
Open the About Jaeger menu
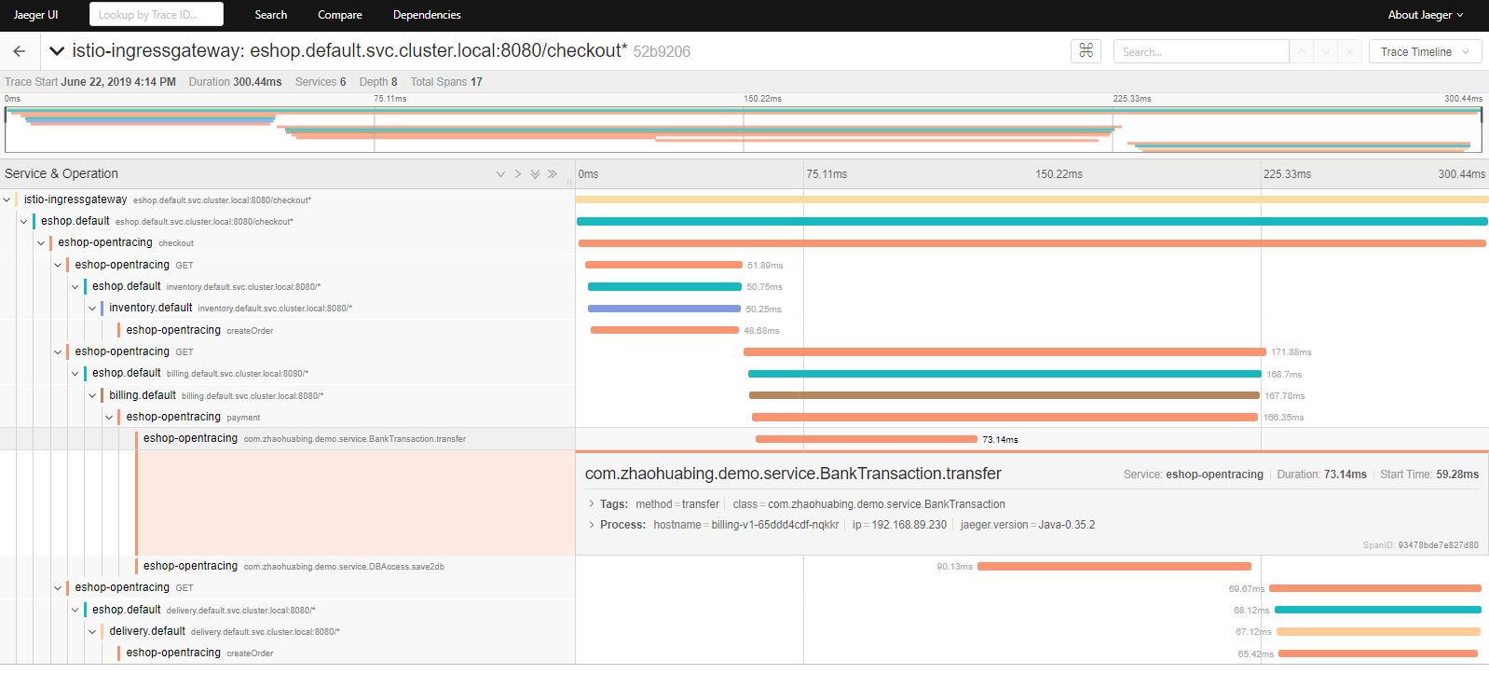[1425, 15]
